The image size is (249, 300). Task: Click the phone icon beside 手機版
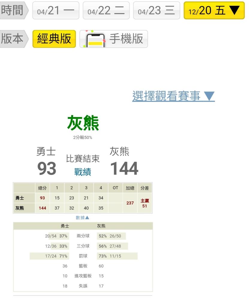[95, 40]
